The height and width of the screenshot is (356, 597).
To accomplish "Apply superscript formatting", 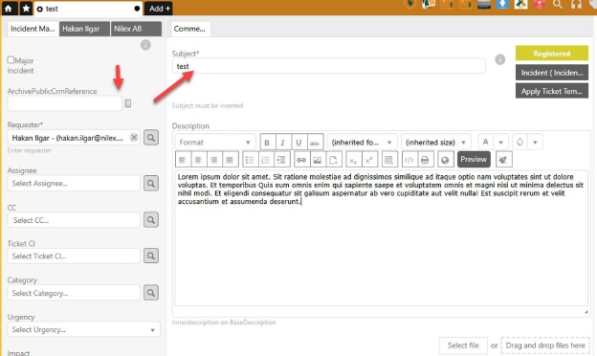I will pyautogui.click(x=369, y=160).
